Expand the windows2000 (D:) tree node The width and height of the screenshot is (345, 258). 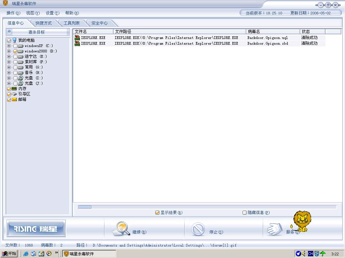tap(9, 51)
